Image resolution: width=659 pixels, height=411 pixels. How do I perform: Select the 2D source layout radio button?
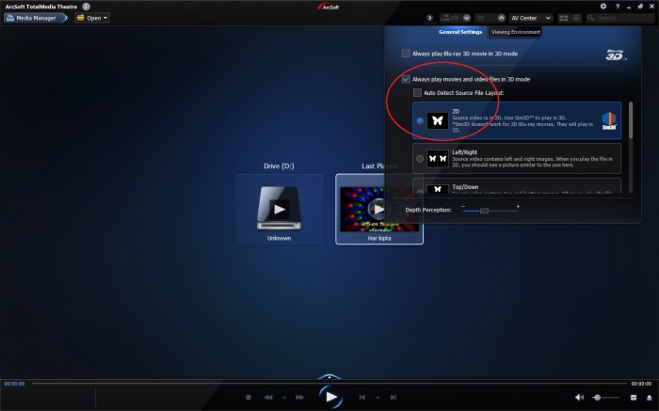coord(420,121)
